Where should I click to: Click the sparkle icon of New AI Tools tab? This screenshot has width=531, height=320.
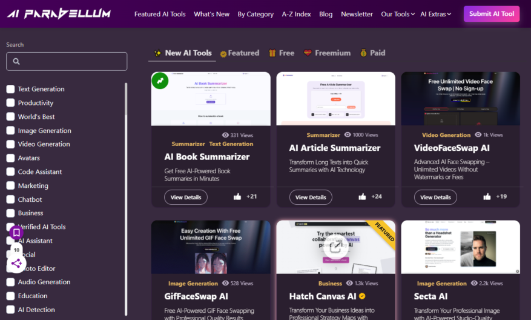click(157, 53)
